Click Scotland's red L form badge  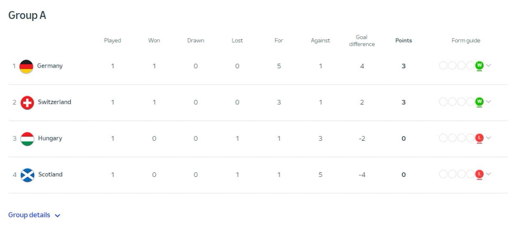point(479,174)
